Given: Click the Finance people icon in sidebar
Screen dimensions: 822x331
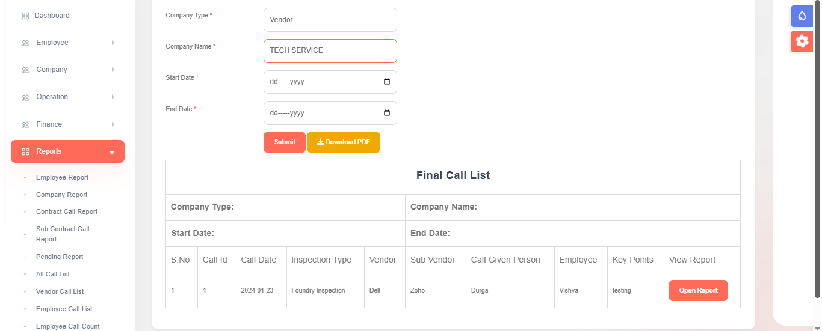Looking at the screenshot, I should pyautogui.click(x=25, y=125).
